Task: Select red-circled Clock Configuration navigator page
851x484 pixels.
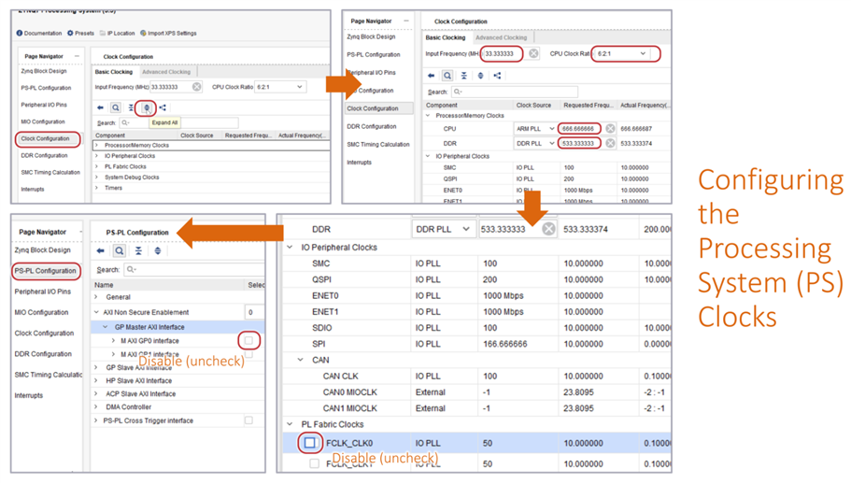Action: [45, 138]
